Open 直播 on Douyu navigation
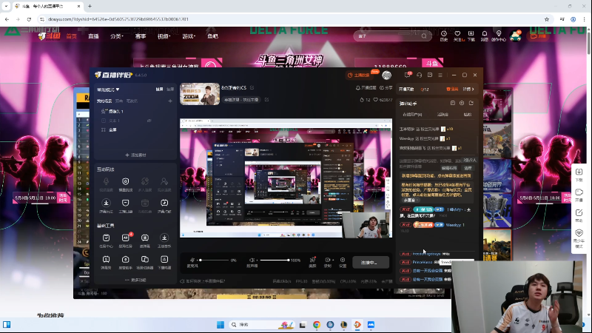 pos(93,36)
